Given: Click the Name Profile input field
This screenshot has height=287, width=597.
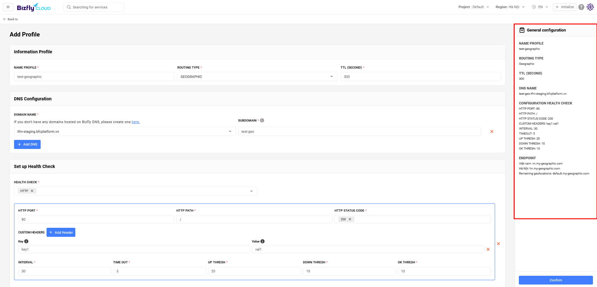Looking at the screenshot, I should [x=94, y=77].
